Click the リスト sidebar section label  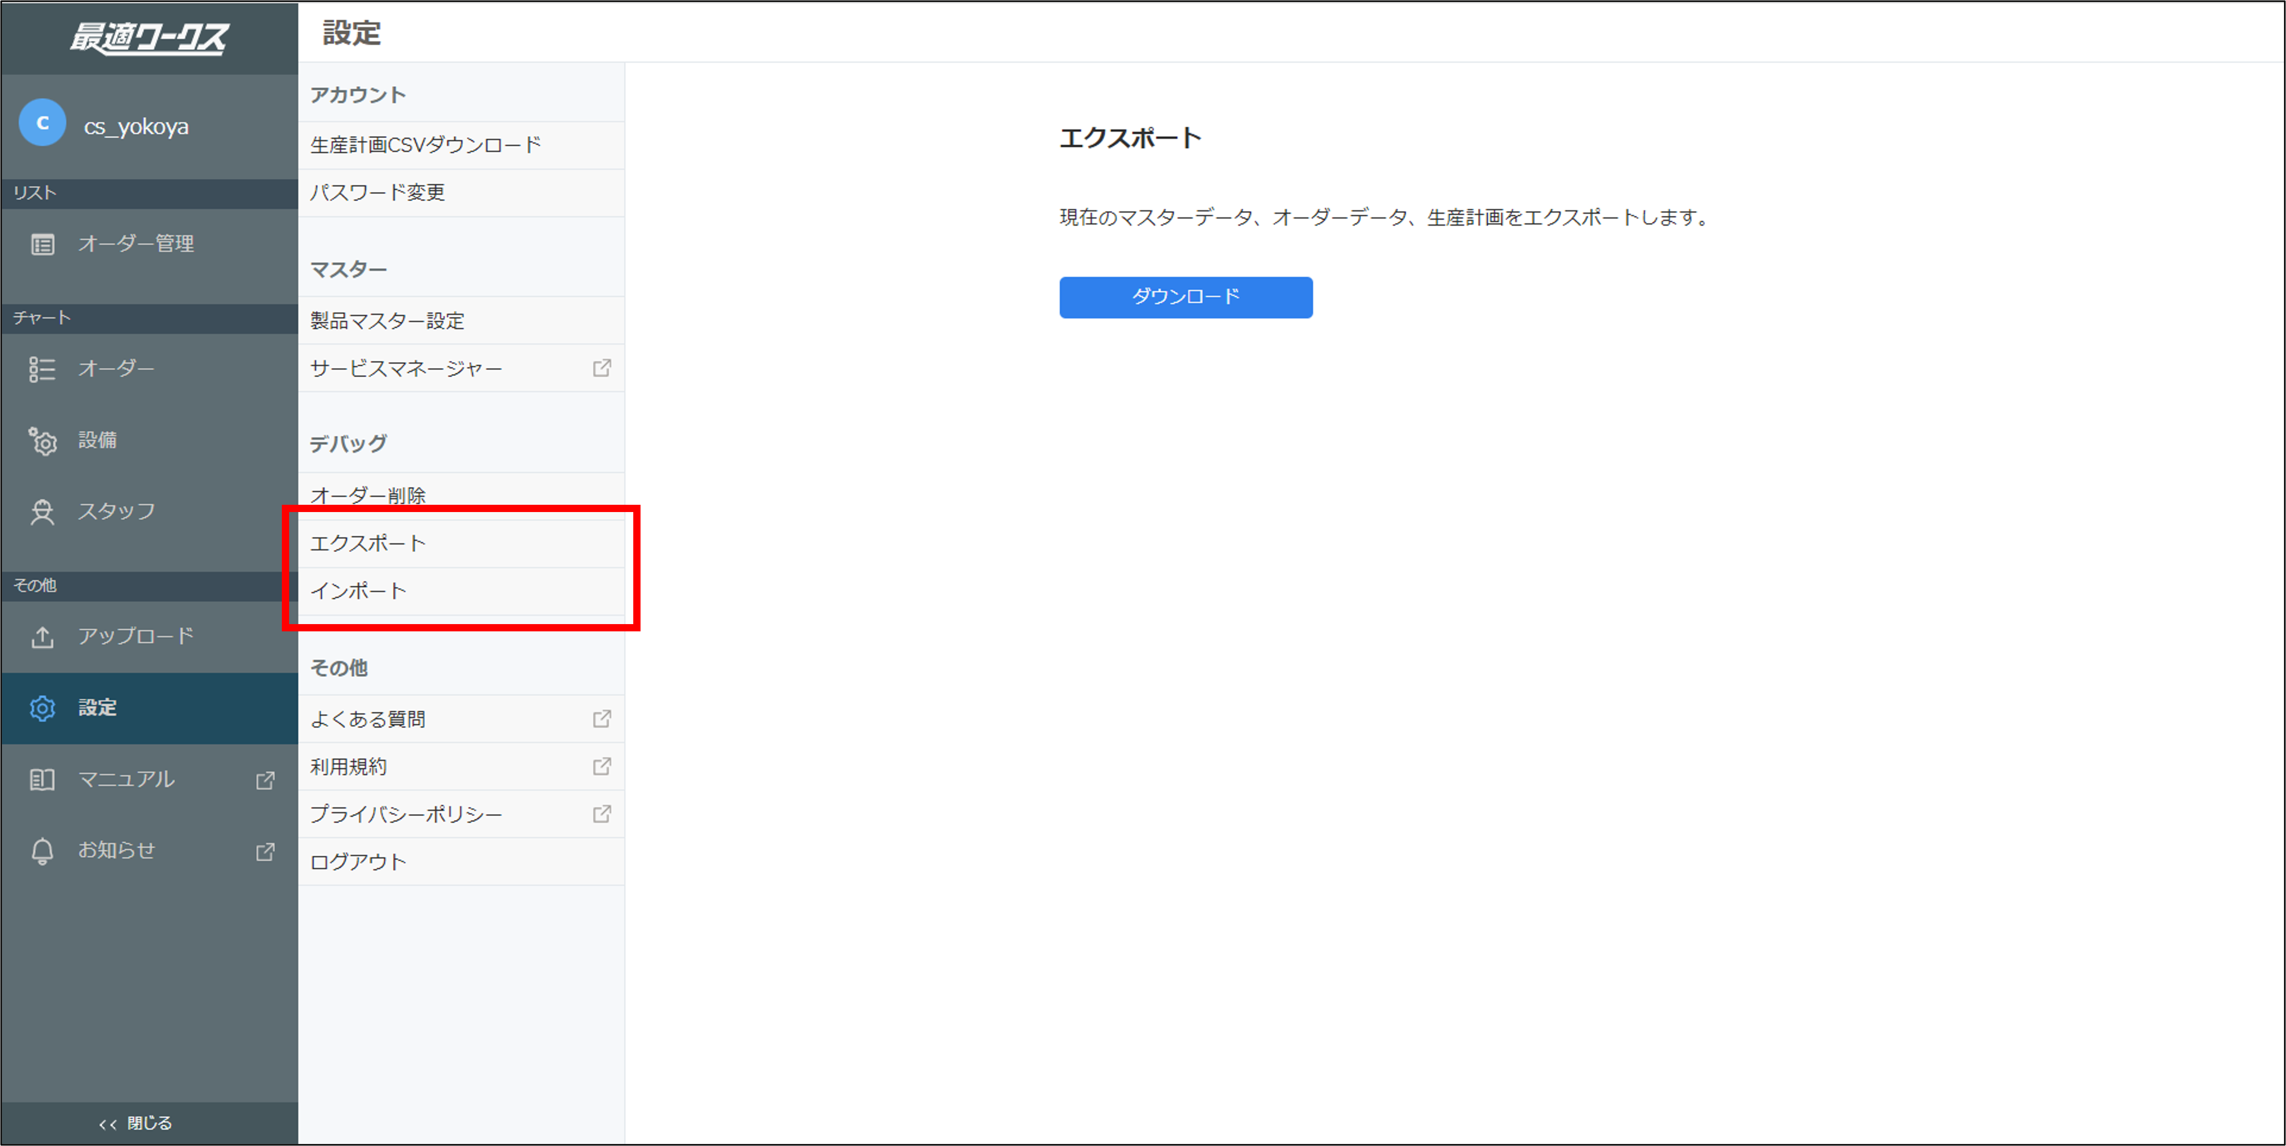point(35,192)
